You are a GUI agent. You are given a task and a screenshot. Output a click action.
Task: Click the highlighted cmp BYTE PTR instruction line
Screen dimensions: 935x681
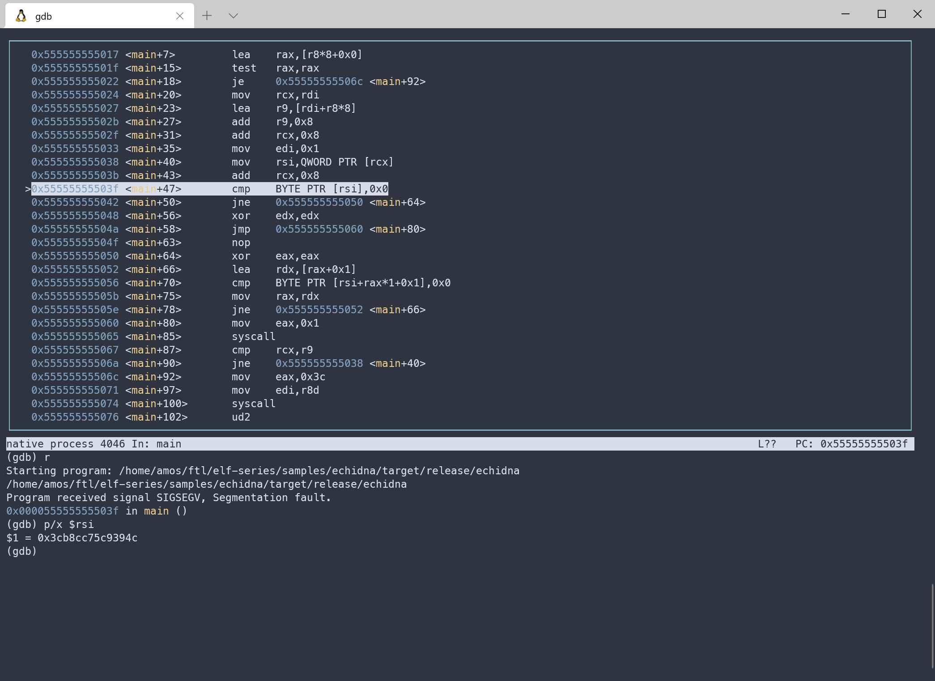point(331,189)
